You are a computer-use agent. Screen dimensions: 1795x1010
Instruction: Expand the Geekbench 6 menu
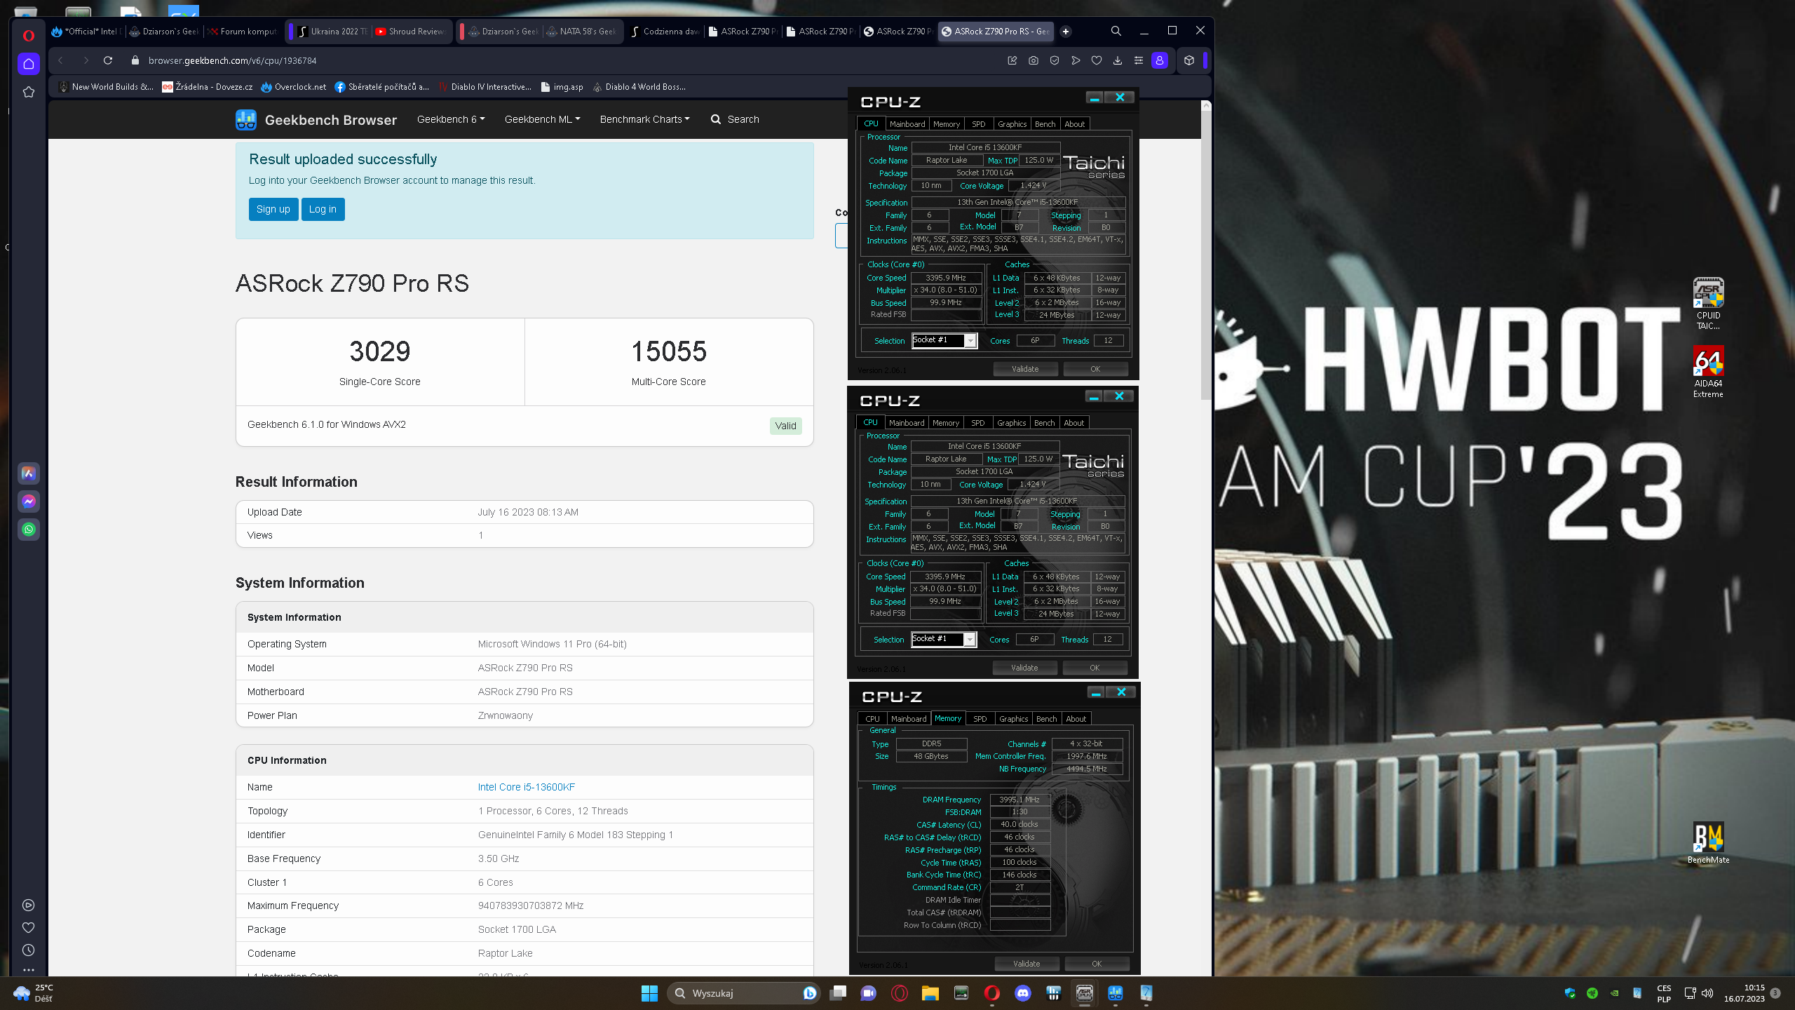coord(451,119)
